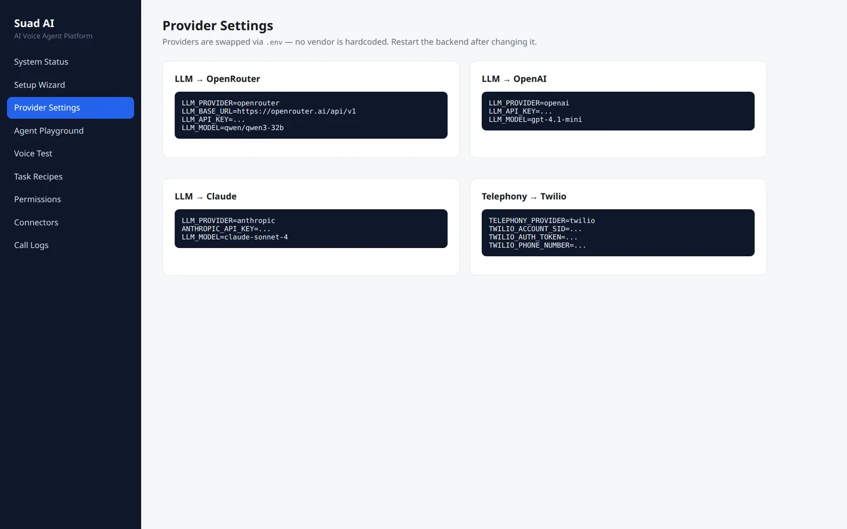Select Provider Settings in the sidebar
Image resolution: width=847 pixels, height=529 pixels.
click(71, 108)
